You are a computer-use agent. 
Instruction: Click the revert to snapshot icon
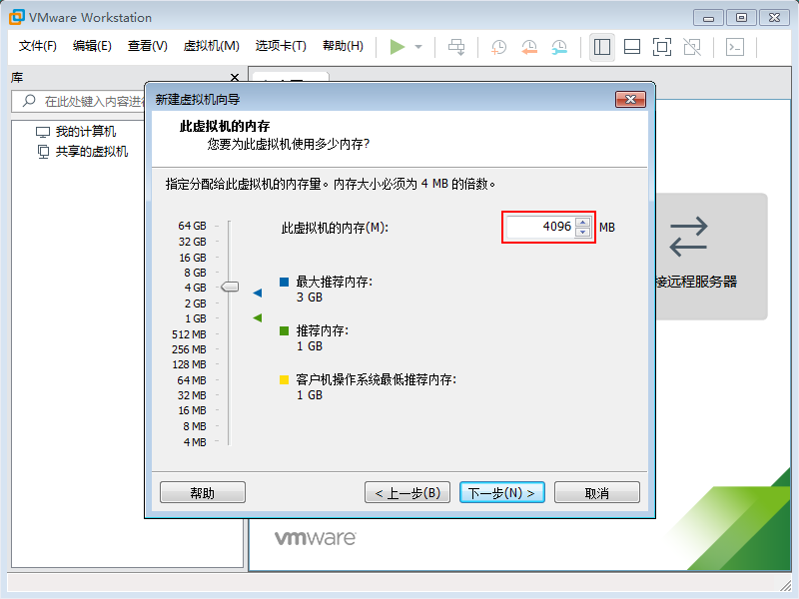pyautogui.click(x=529, y=47)
